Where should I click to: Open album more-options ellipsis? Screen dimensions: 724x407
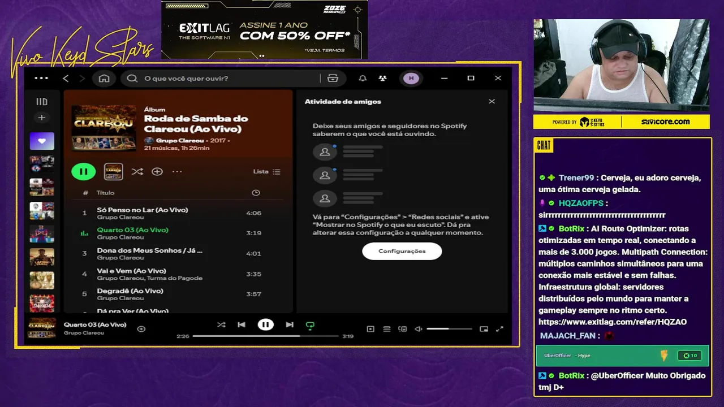(x=177, y=171)
